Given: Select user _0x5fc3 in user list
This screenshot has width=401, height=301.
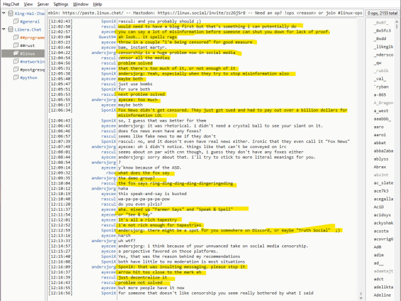Looking at the screenshot, I should pos(382,31).
